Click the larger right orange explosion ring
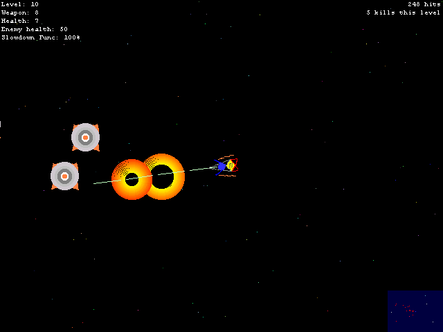Viewport: 443px width, 332px height. point(161,177)
